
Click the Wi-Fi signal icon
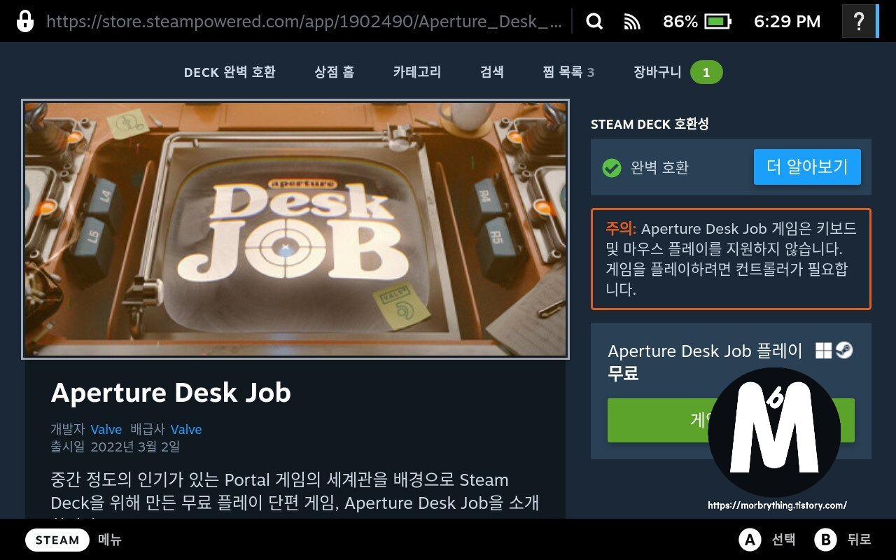point(633,22)
